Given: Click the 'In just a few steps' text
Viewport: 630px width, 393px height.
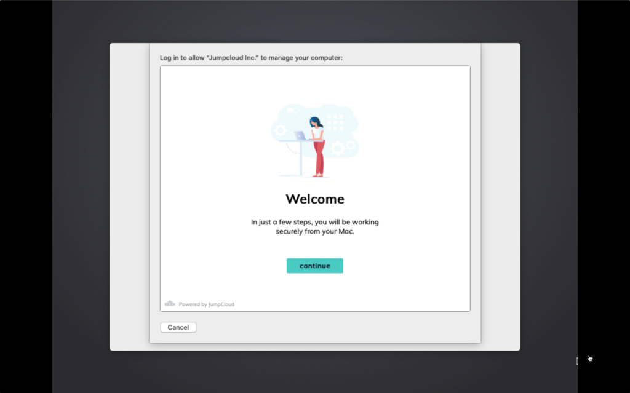Looking at the screenshot, I should click(314, 222).
